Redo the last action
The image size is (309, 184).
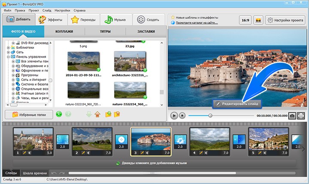tap(62, 173)
